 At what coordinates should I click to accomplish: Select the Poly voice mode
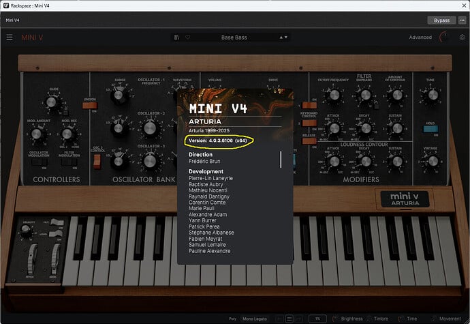(x=232, y=319)
